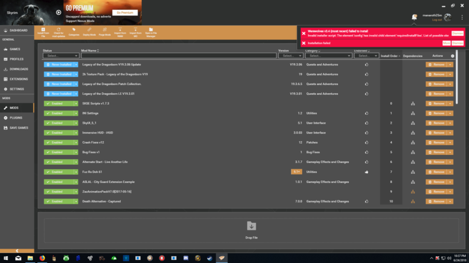Toggle Enabled status for Fuz Ro Doh 61
This screenshot has width=469, height=263.
(59, 172)
